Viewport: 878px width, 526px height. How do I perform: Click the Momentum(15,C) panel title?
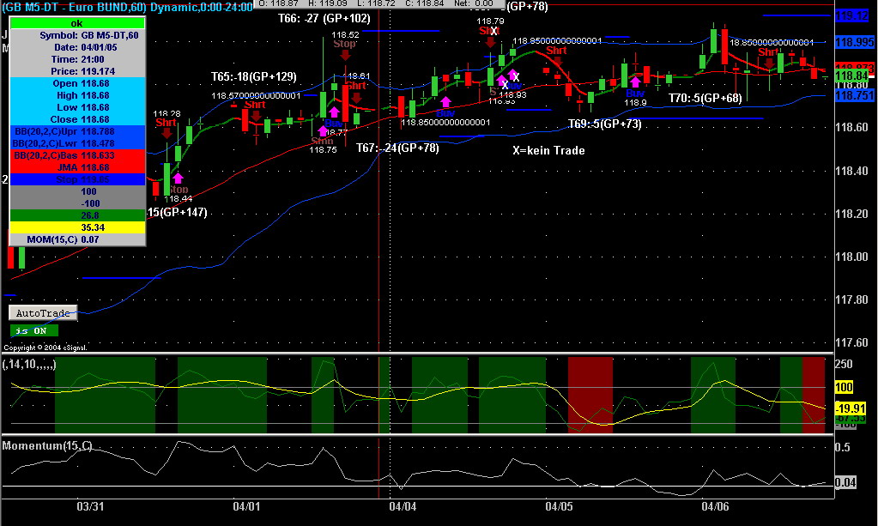tap(48, 445)
